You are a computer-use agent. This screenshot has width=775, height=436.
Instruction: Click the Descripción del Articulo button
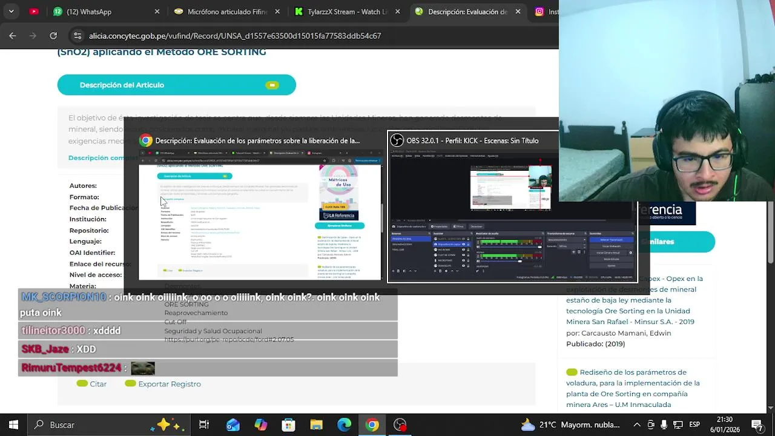click(176, 85)
